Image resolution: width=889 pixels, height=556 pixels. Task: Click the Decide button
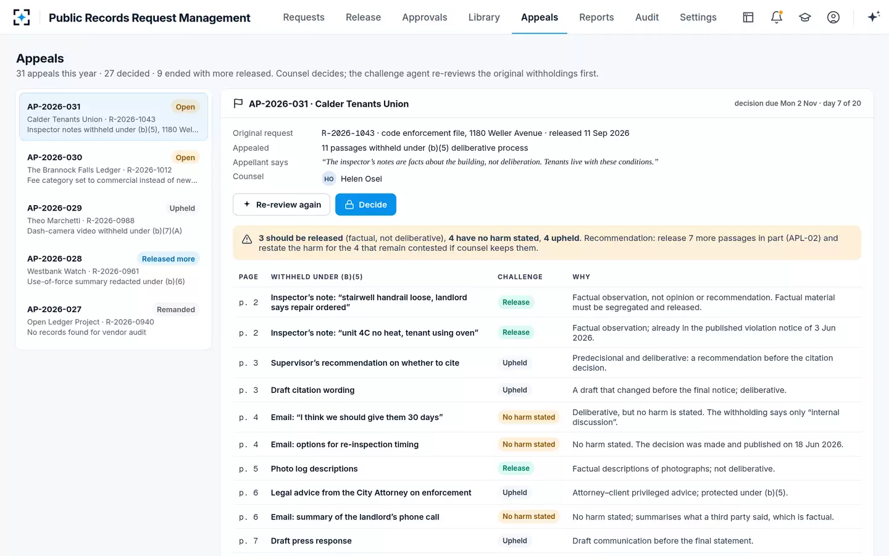tap(365, 204)
